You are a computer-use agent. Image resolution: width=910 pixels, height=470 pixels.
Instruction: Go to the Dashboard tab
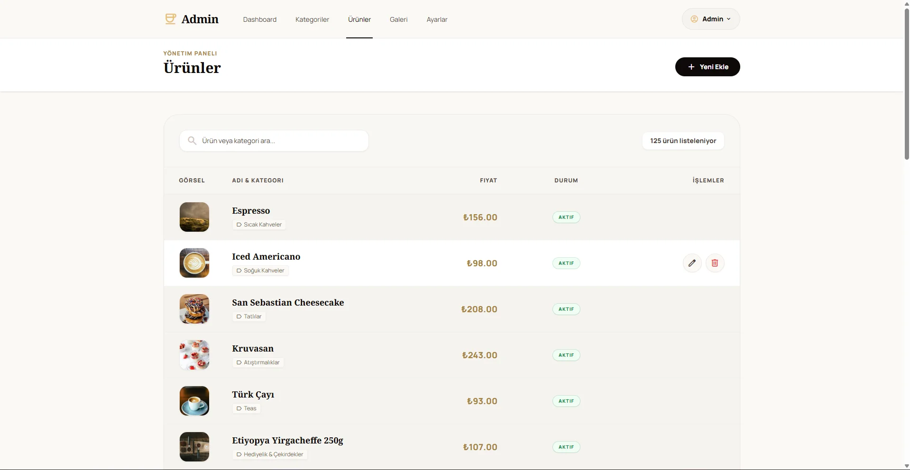259,19
